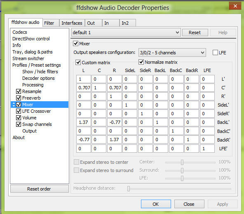
Task: Switch to the Interfaces tab
Action: [x=72, y=23]
